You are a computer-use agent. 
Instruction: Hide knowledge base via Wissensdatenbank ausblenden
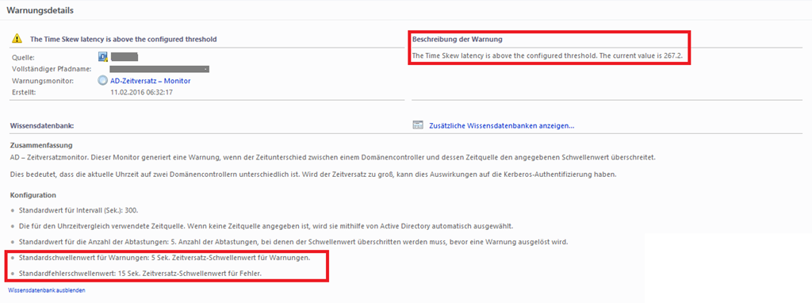[x=47, y=290]
